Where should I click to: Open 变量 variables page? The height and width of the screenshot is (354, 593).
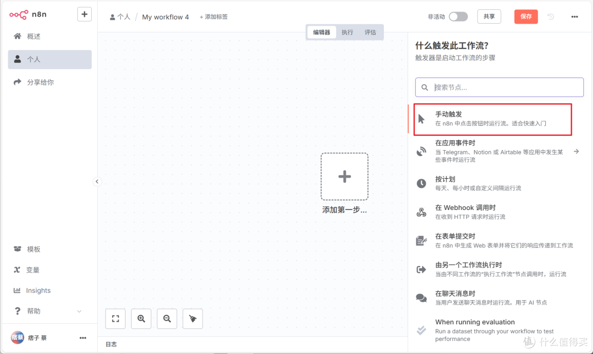49,270
